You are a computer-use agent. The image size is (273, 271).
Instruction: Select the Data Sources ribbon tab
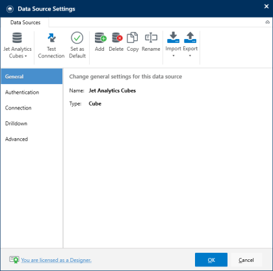tap(25, 23)
